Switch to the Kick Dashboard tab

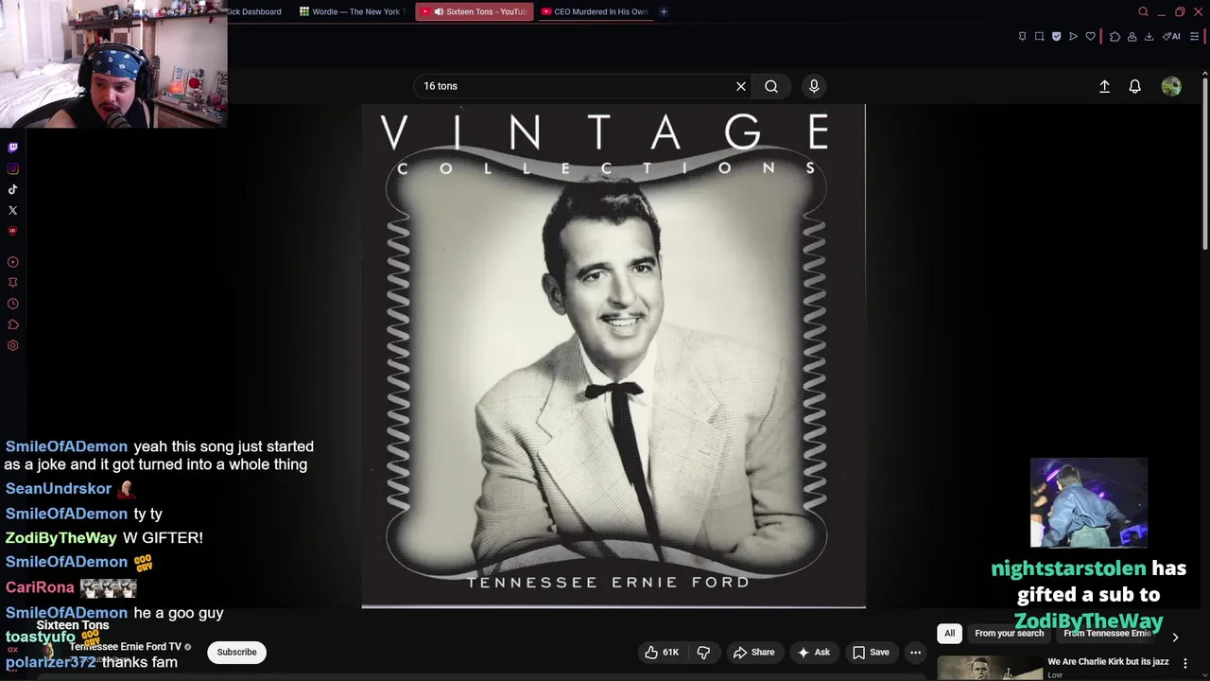(x=253, y=11)
